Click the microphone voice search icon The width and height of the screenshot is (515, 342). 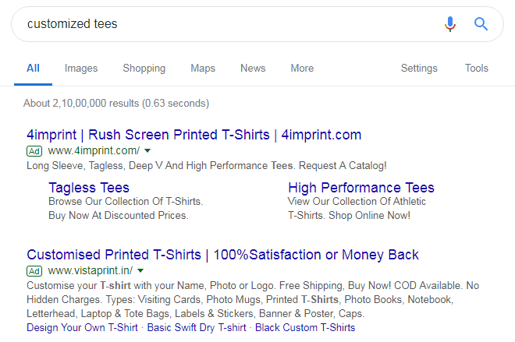tap(450, 24)
